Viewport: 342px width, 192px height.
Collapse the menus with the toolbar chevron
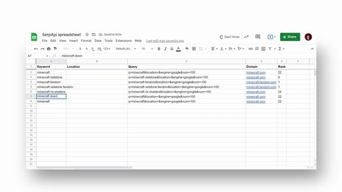click(312, 49)
